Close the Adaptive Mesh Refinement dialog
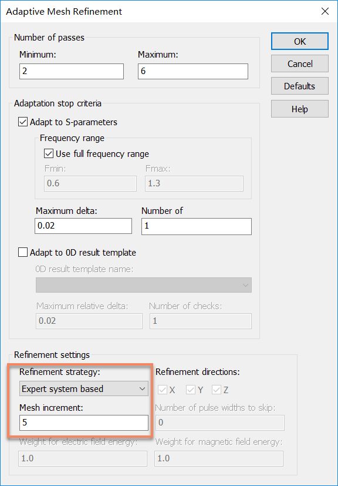Image resolution: width=338 pixels, height=486 pixels. pos(325,12)
